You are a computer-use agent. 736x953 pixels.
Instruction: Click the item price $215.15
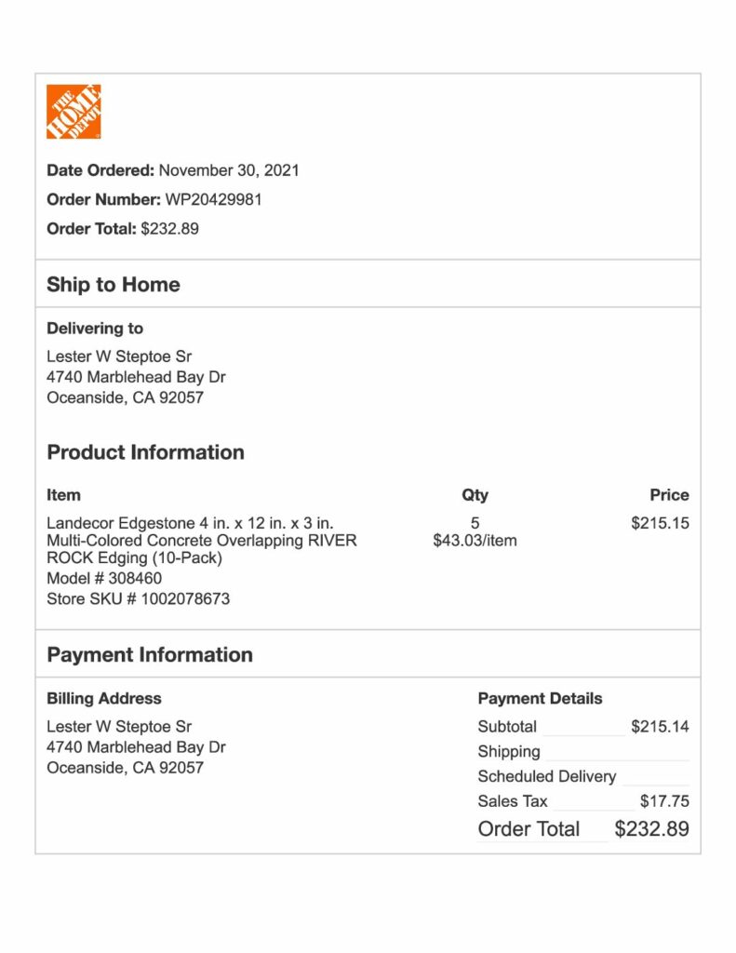pos(660,523)
